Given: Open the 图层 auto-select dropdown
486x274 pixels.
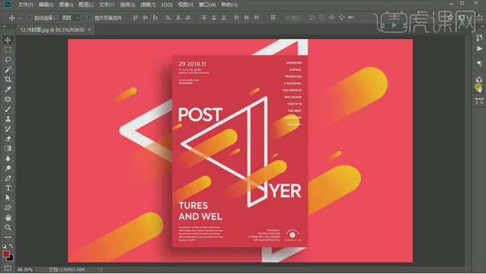Looking at the screenshot, I should tap(70, 18).
